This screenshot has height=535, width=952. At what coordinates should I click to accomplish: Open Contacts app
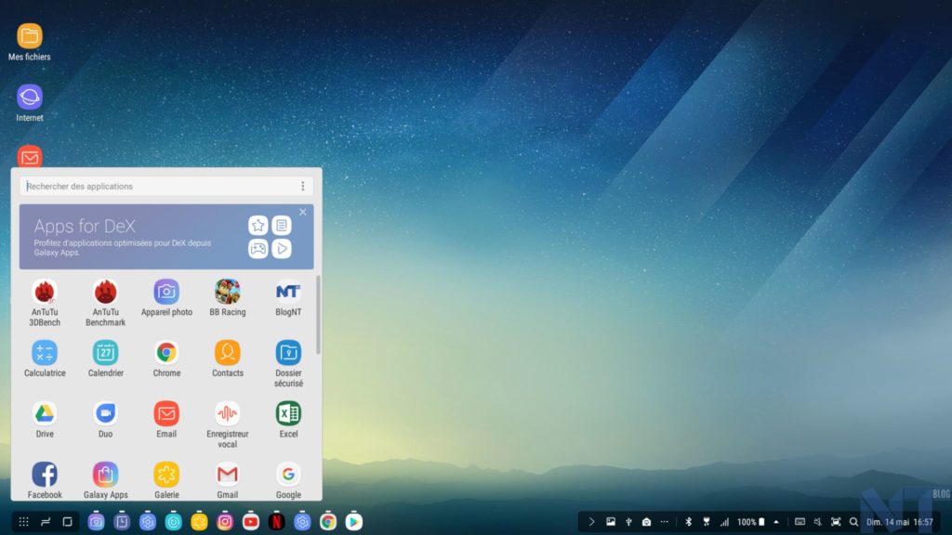click(227, 359)
